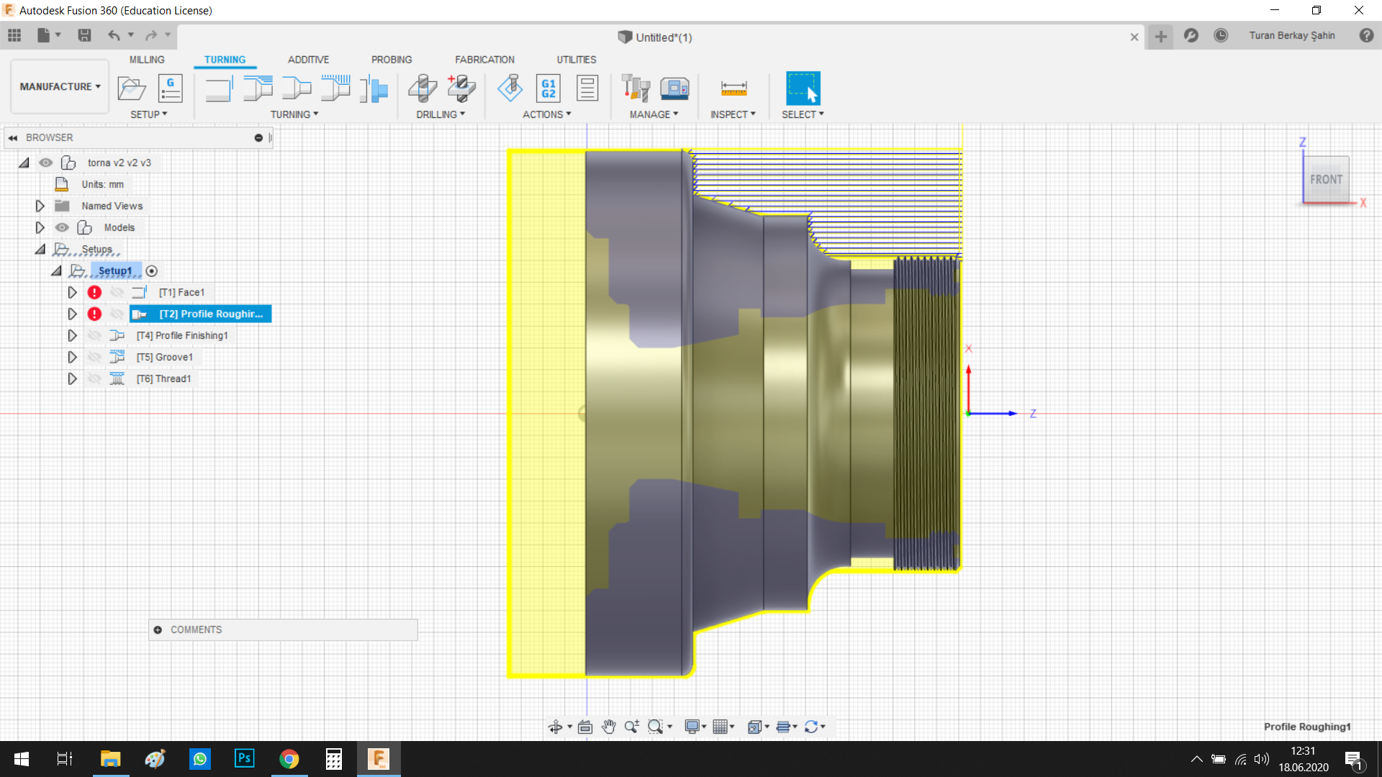Open the Tool Library icon
The width and height of the screenshot is (1382, 777).
(x=636, y=88)
